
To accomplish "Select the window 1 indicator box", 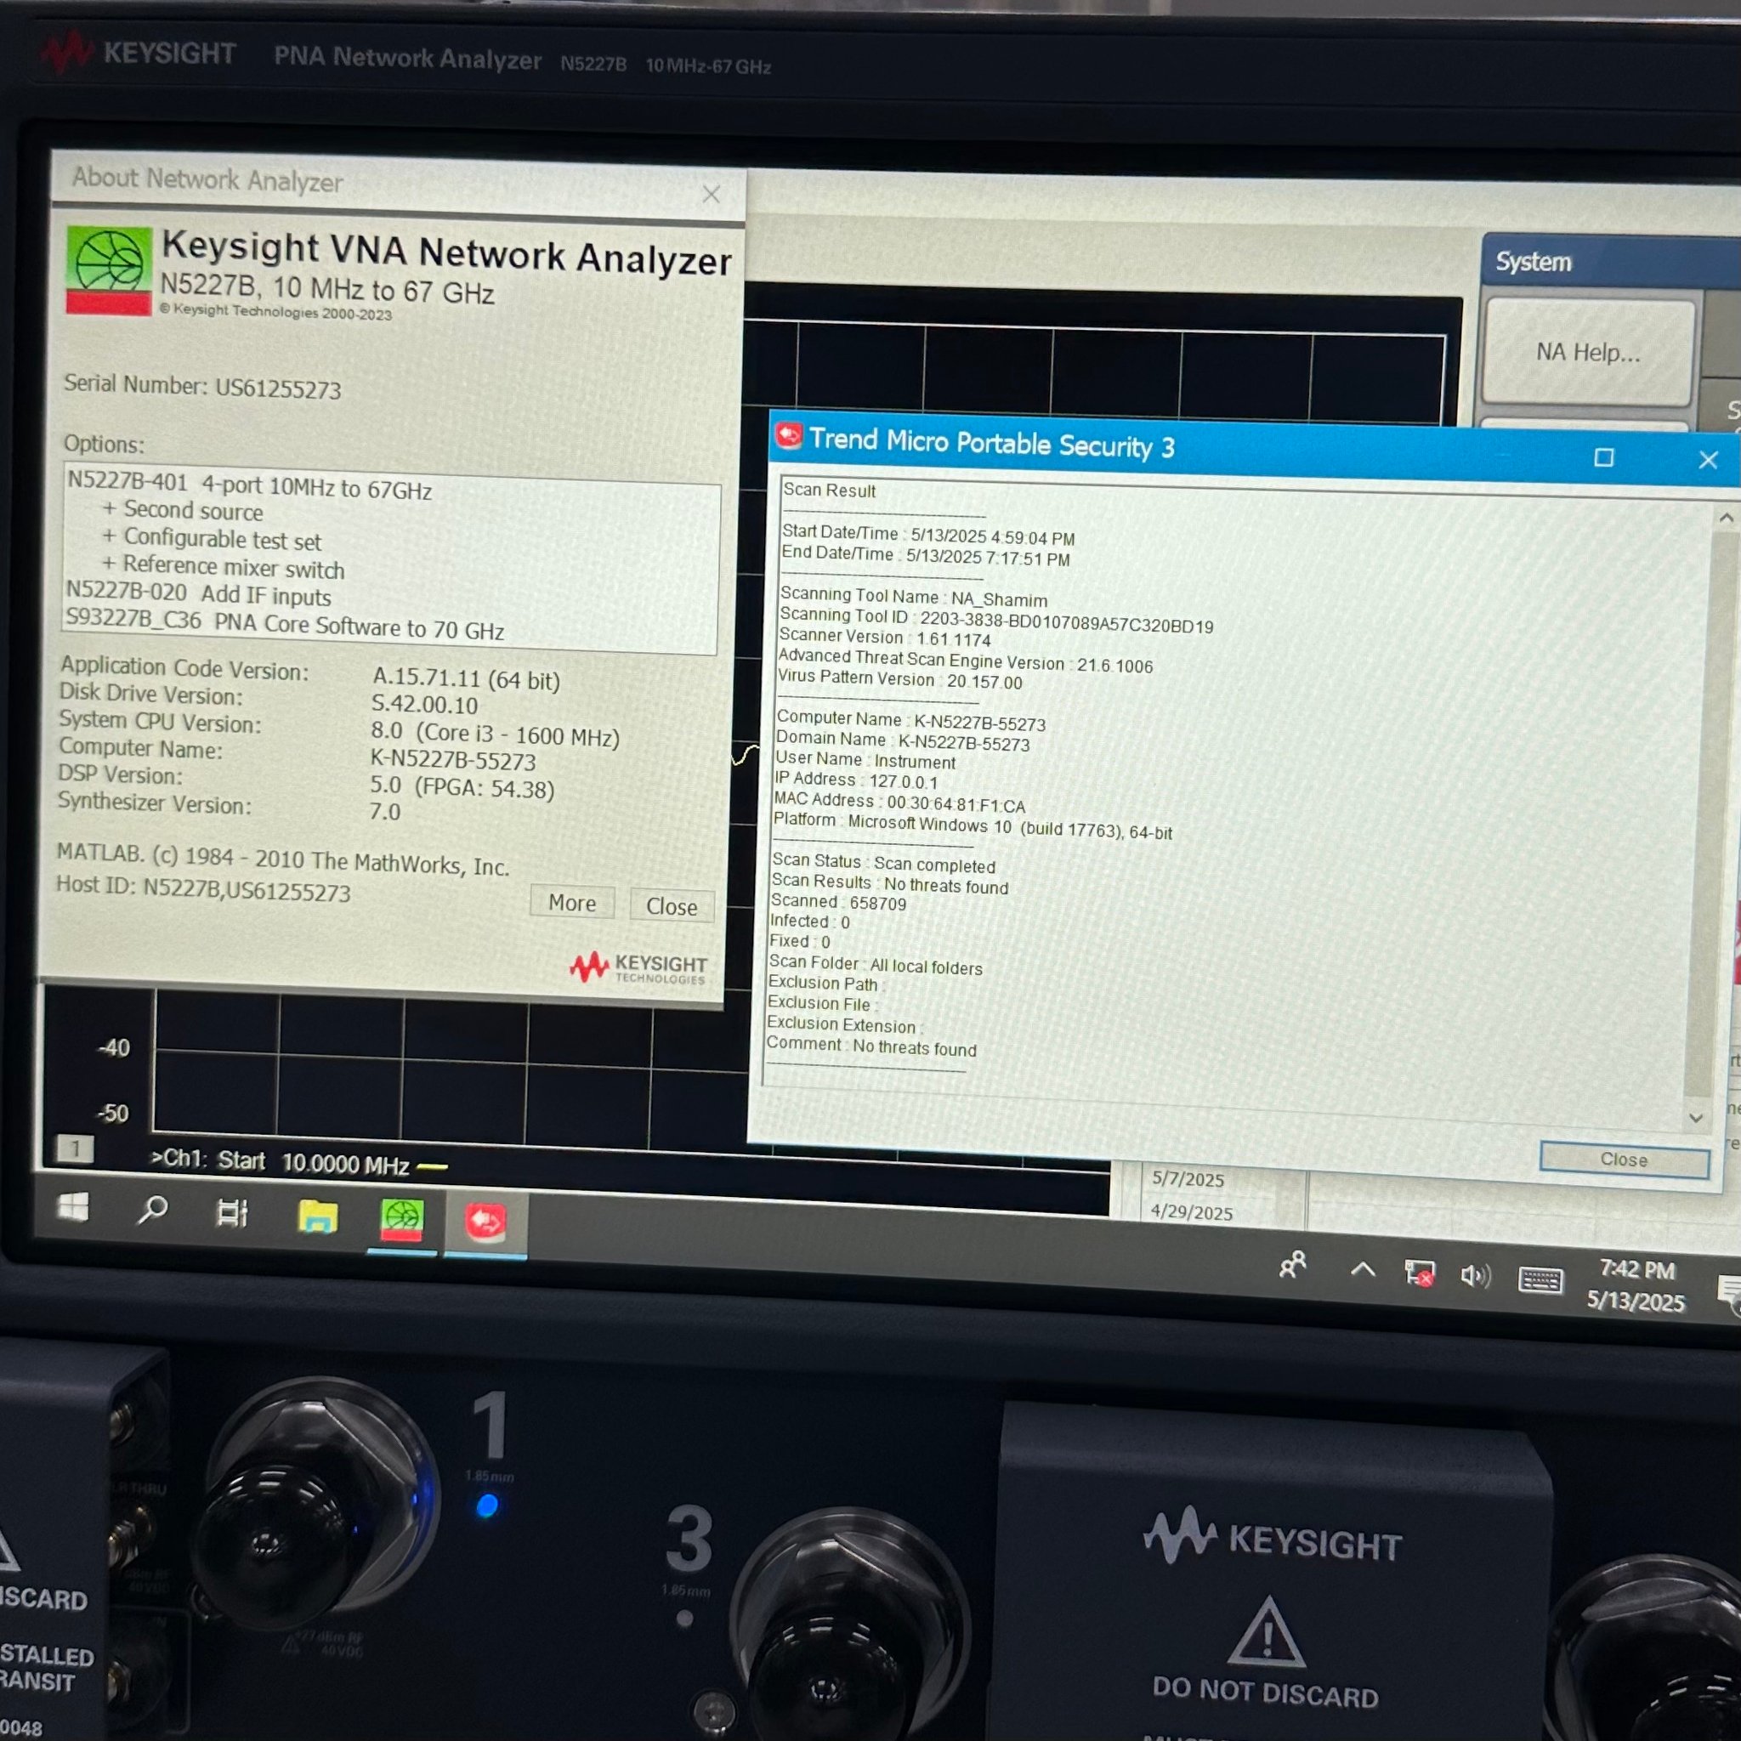I will pyautogui.click(x=75, y=1149).
